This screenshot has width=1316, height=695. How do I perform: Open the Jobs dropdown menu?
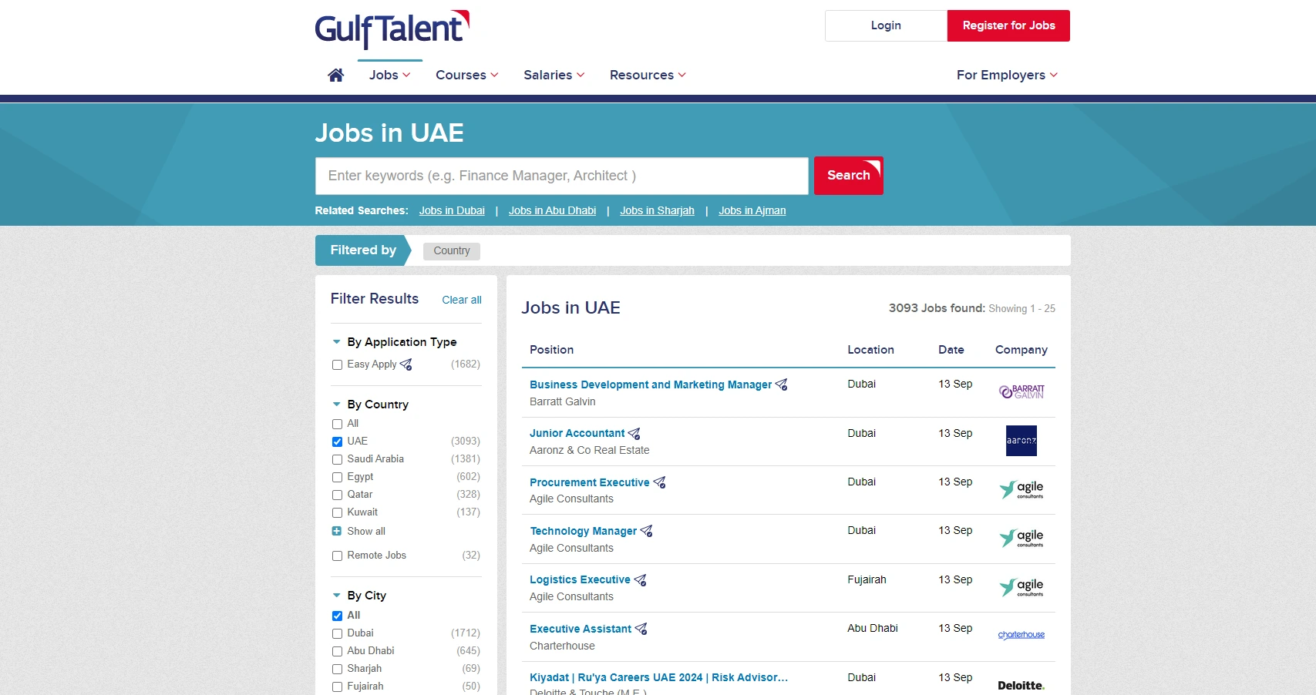pyautogui.click(x=389, y=75)
